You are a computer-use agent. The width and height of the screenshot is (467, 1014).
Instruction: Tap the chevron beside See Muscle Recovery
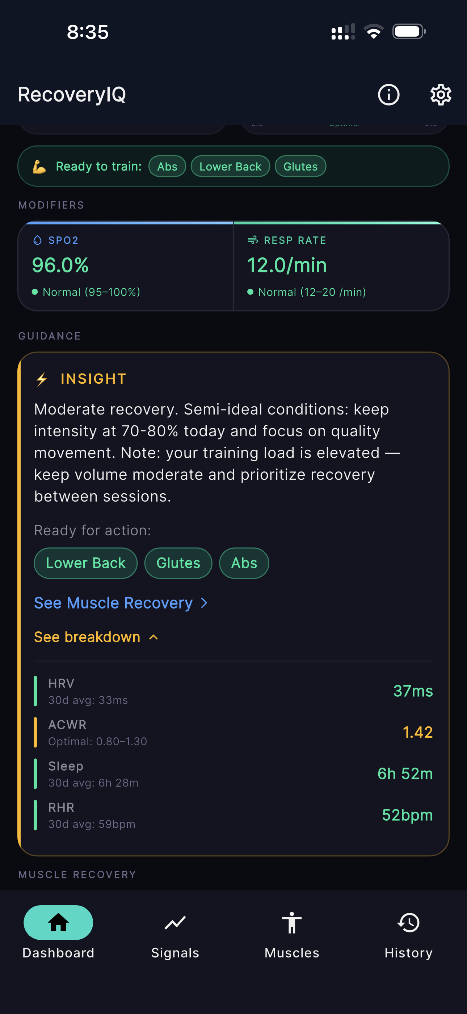point(204,603)
